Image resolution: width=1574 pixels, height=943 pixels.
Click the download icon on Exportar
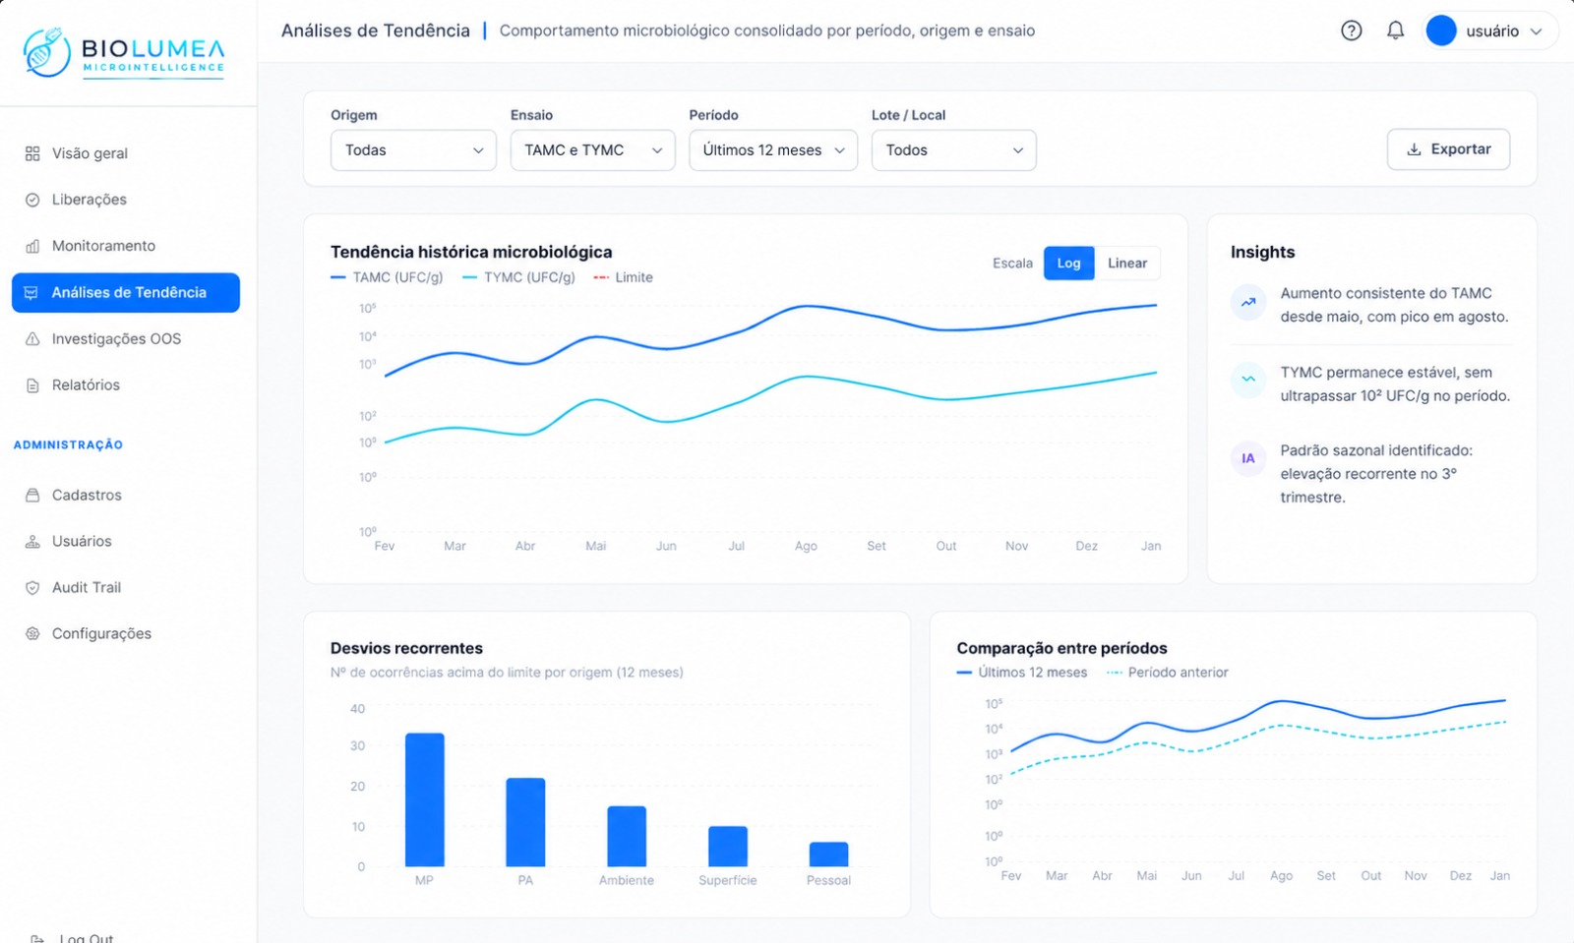pyautogui.click(x=1414, y=149)
